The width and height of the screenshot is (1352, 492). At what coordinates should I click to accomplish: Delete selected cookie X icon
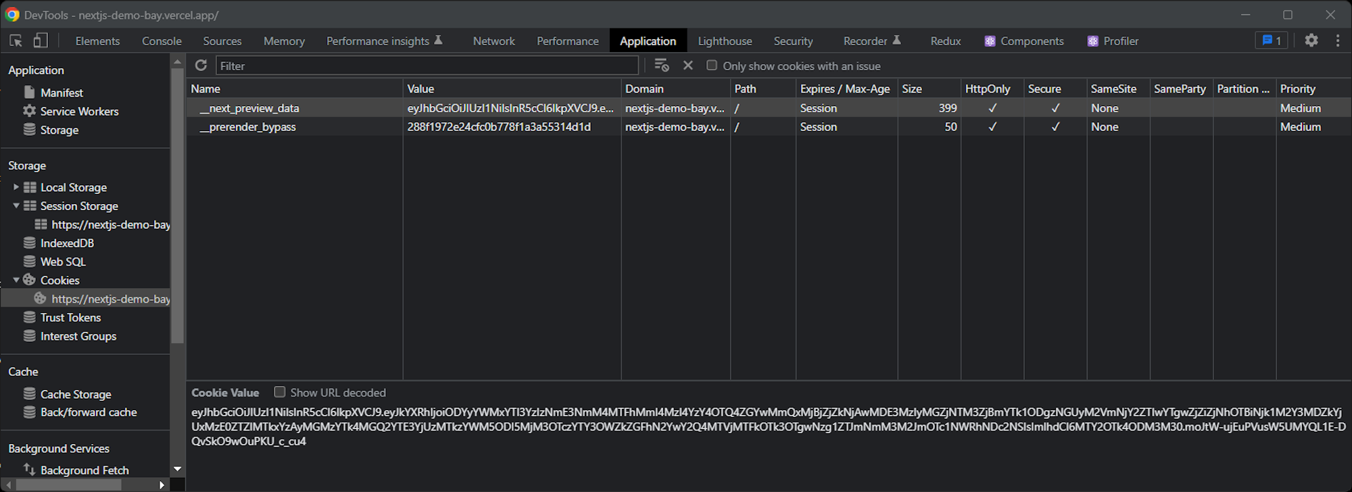coord(688,66)
